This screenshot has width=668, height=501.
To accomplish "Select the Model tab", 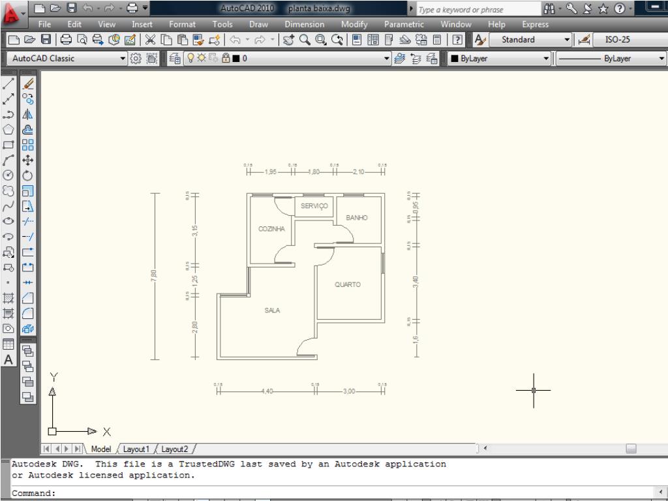I will pyautogui.click(x=101, y=449).
